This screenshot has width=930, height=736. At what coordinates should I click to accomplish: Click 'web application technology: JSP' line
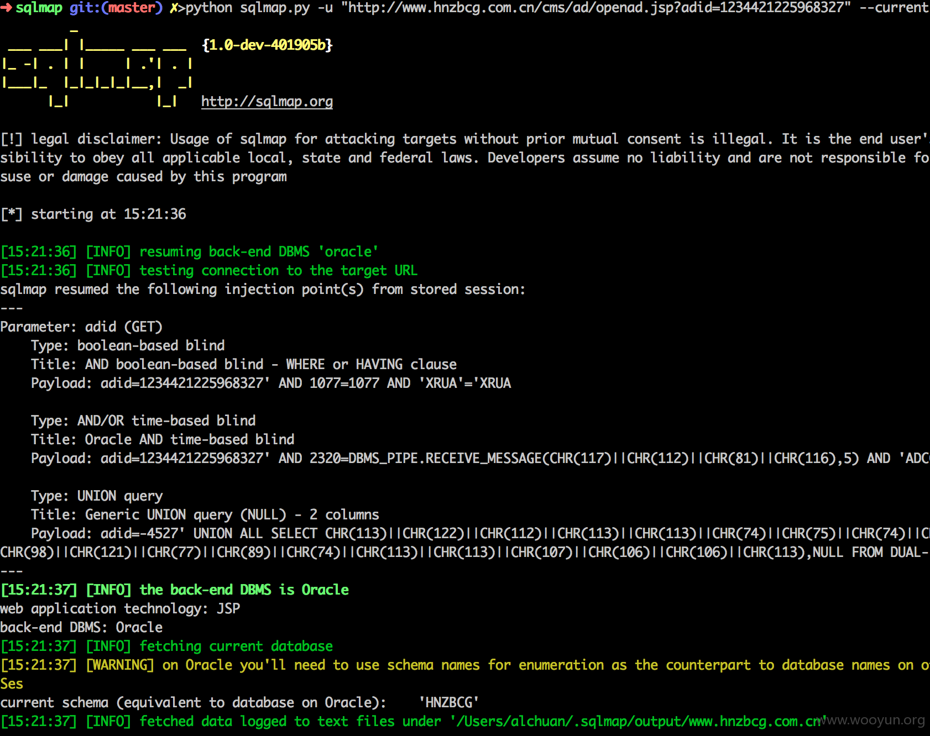point(120,608)
